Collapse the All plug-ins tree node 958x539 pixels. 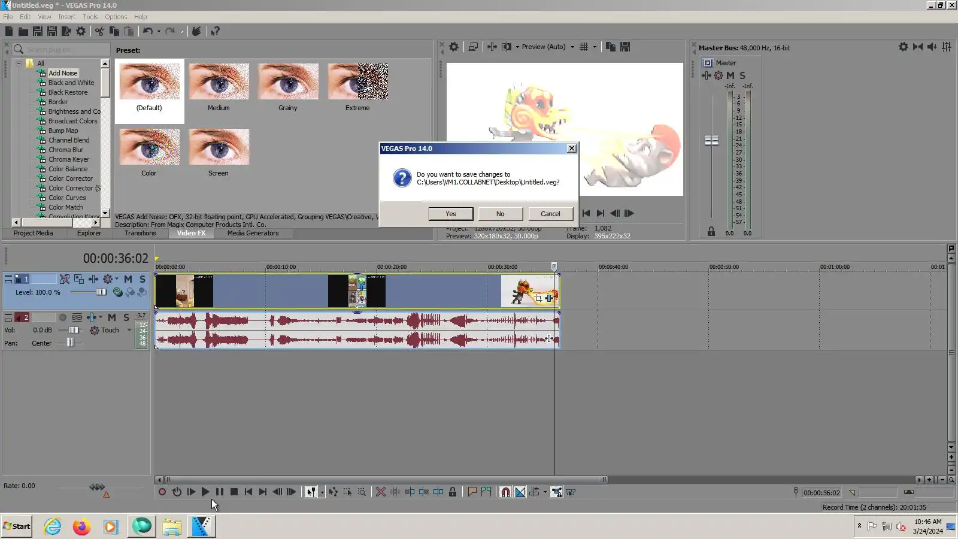pyautogui.click(x=19, y=63)
